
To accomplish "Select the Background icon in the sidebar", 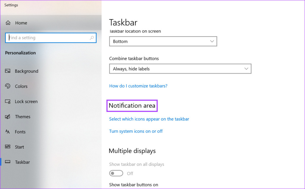I will point(8,71).
